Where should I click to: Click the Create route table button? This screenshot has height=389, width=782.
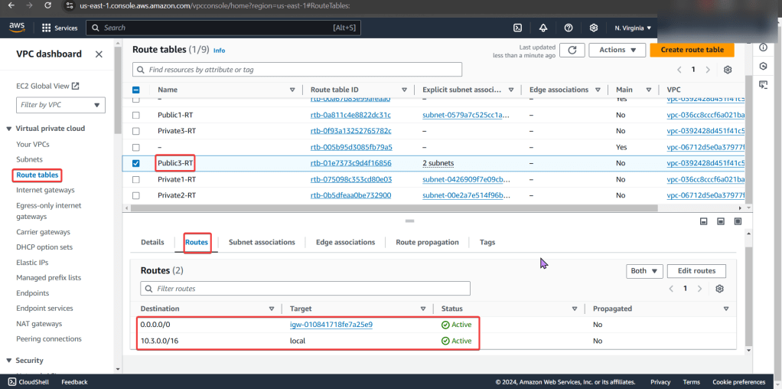pyautogui.click(x=692, y=50)
